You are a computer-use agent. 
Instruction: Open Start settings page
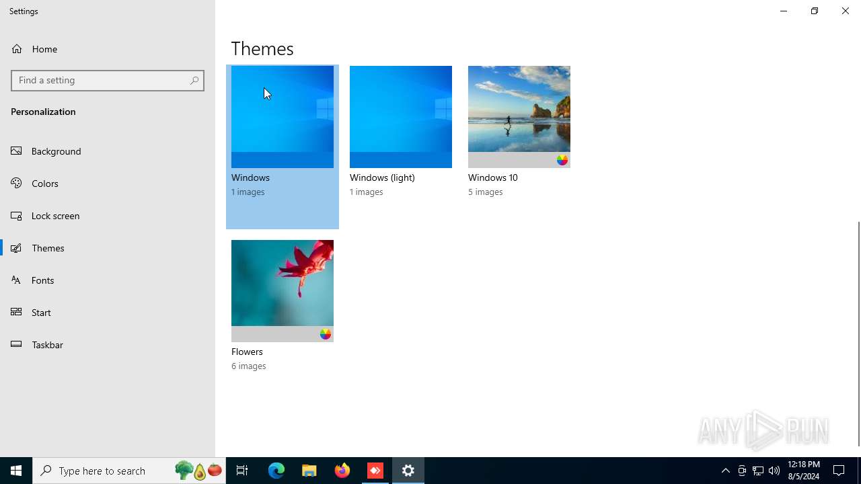[x=108, y=313]
